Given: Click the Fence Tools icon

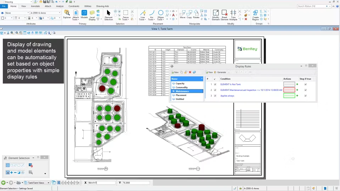Looking at the screenshot, I should (x=126, y=15).
